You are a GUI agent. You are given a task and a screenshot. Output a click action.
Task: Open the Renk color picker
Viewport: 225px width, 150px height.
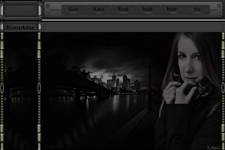[123, 9]
